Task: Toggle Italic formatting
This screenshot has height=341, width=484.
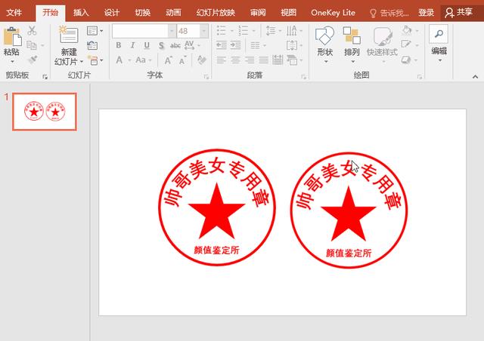Action: click(x=132, y=45)
